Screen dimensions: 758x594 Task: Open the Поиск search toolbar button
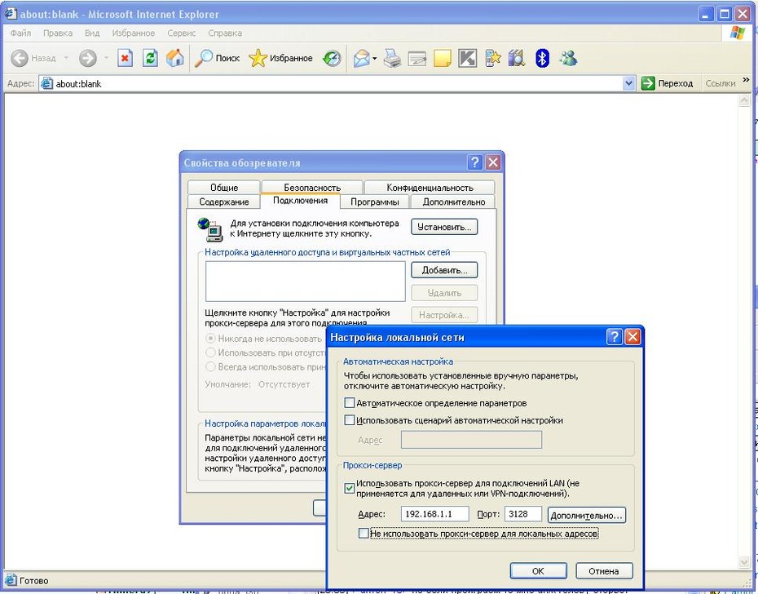tap(217, 58)
